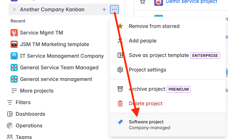Viewport: 228px width, 139px height.
Task: Click the JSM TM Marketing template icon
Action: 14,44
